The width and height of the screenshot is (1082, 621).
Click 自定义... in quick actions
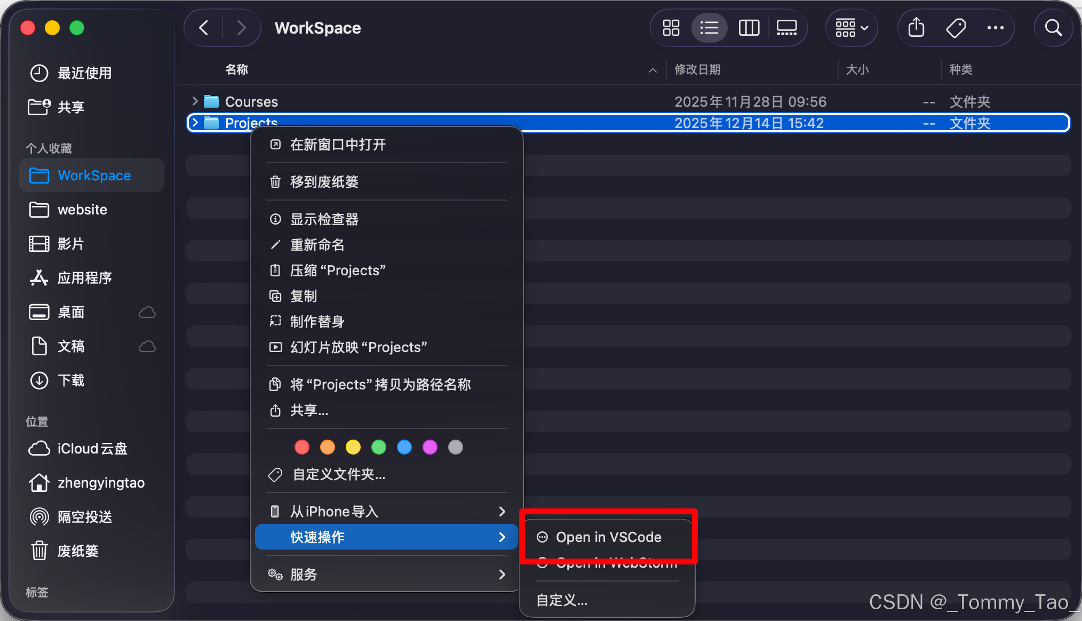[562, 600]
